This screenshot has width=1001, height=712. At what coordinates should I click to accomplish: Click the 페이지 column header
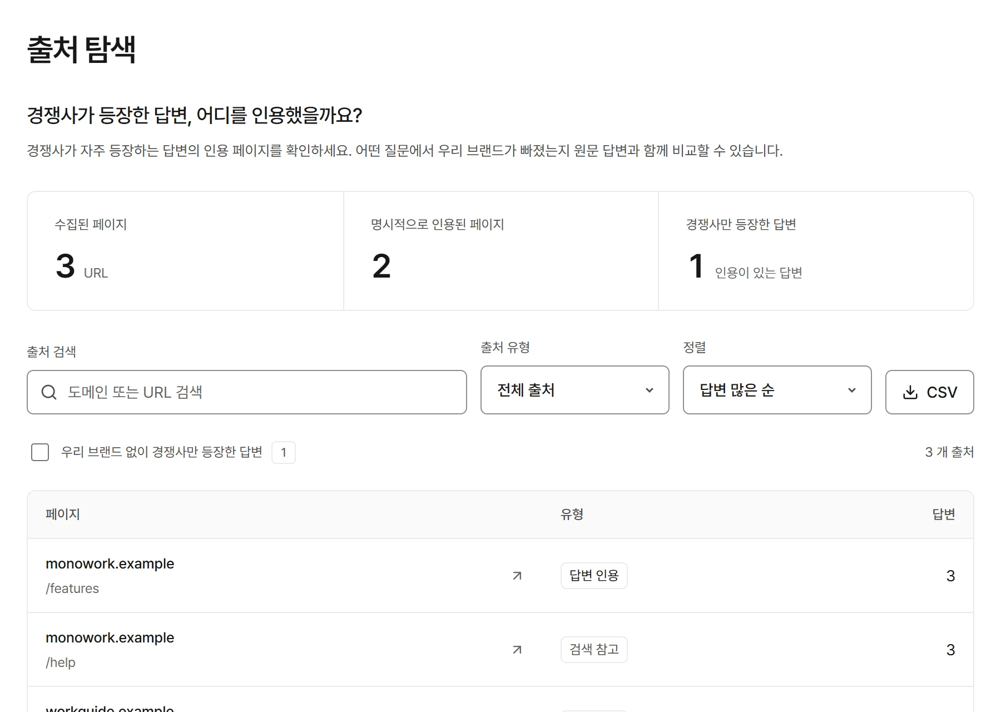tap(63, 515)
